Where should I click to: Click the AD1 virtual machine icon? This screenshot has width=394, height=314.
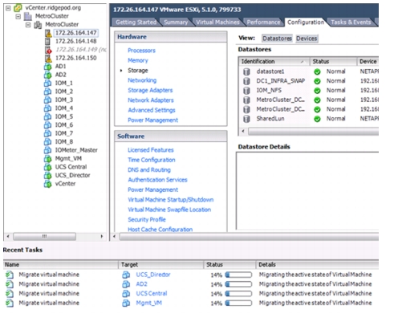coord(47,67)
